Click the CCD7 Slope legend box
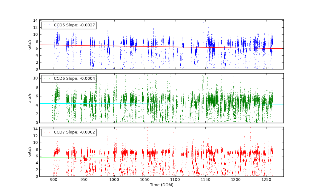The height and width of the screenshot is (196, 315). point(69,132)
